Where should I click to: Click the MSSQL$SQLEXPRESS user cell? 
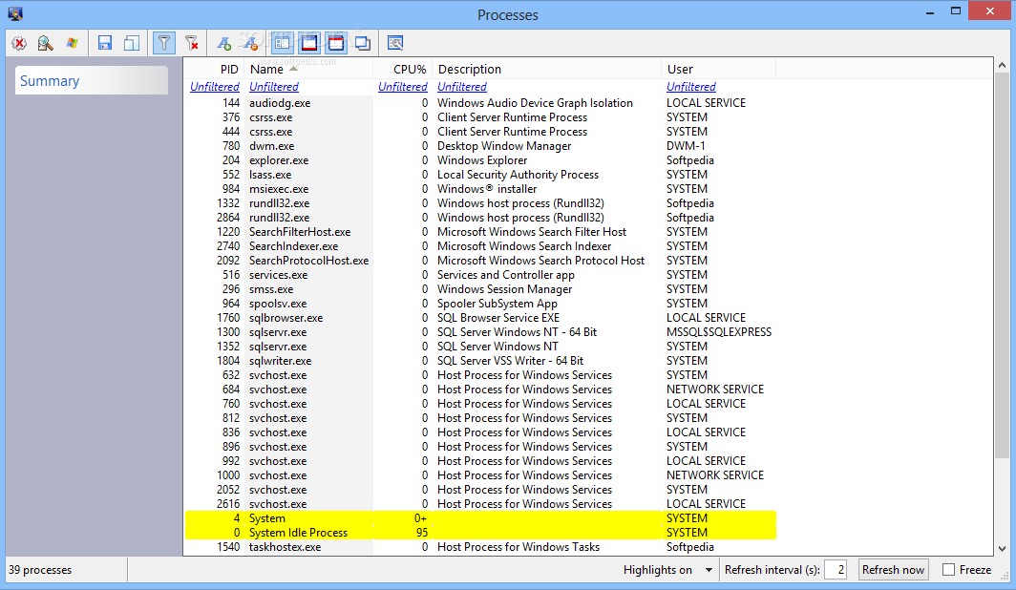point(719,332)
